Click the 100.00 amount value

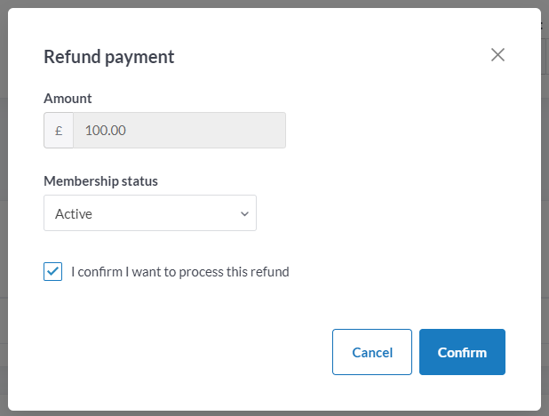point(106,130)
